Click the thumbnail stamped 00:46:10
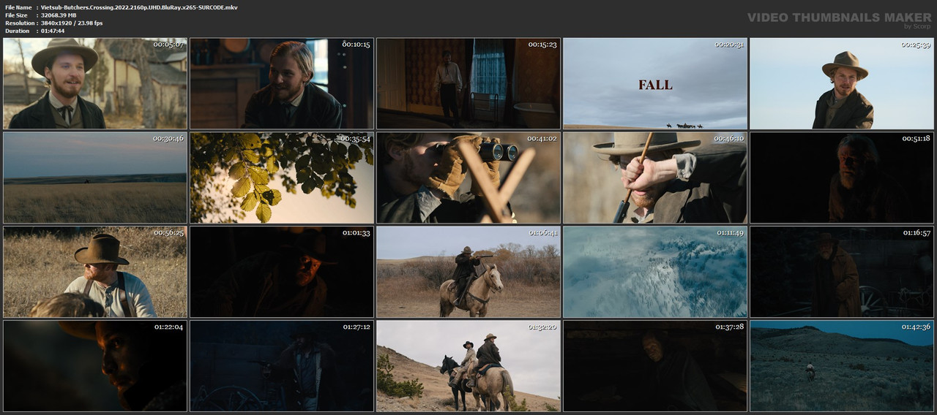This screenshot has width=937, height=415. pyautogui.click(x=655, y=178)
